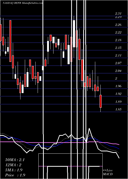This screenshot has height=179, width=128.
Task: Click the 2 price axis label
Action: [x=116, y=78]
